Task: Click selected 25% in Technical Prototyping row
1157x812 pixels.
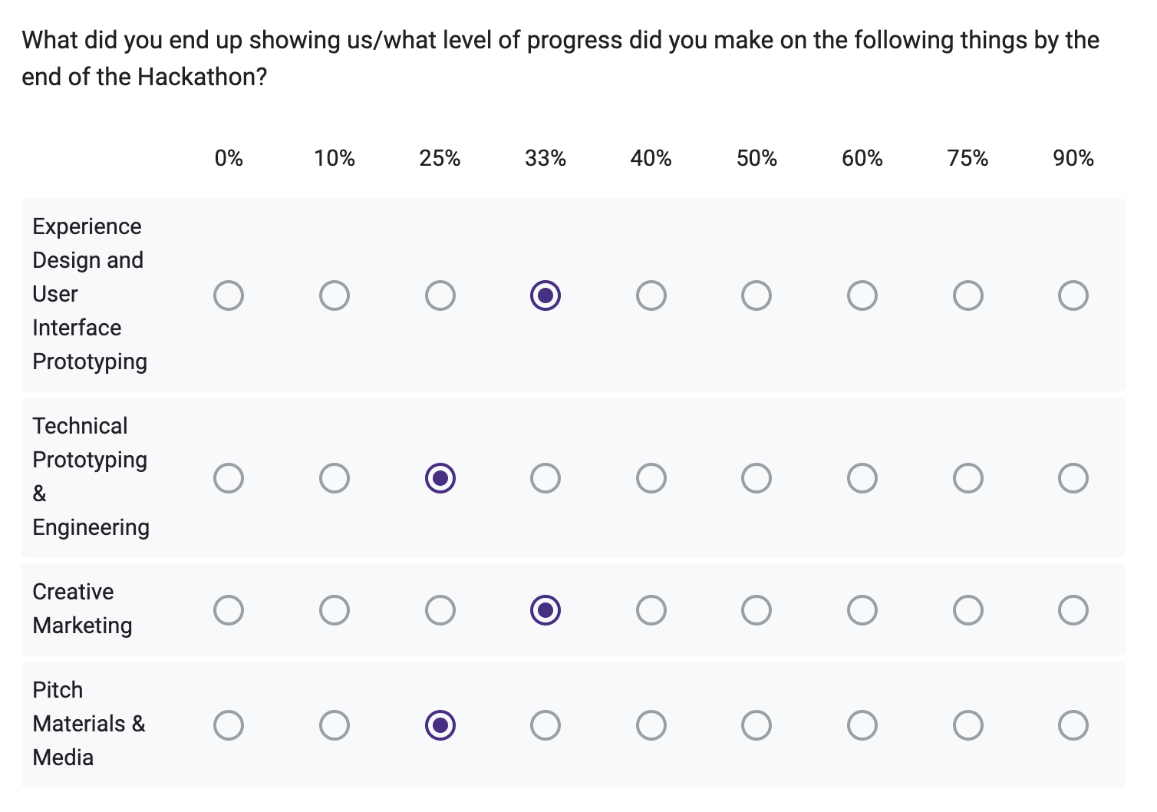Action: coord(440,478)
